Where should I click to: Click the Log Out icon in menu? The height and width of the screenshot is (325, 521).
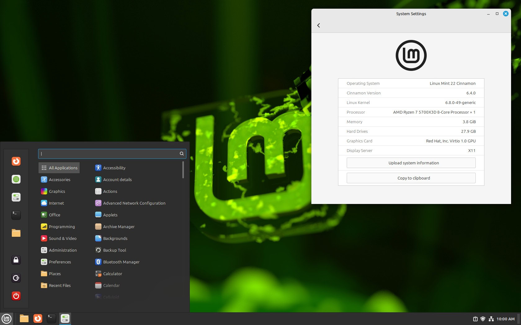click(x=16, y=278)
